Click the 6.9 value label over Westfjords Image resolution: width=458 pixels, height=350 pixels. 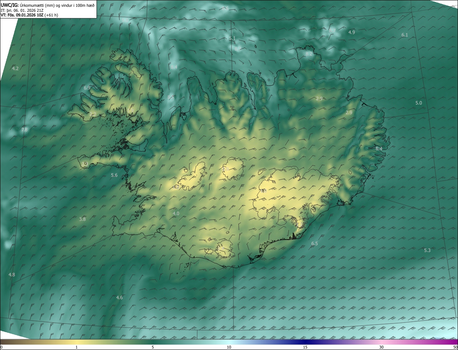[x=87, y=88]
